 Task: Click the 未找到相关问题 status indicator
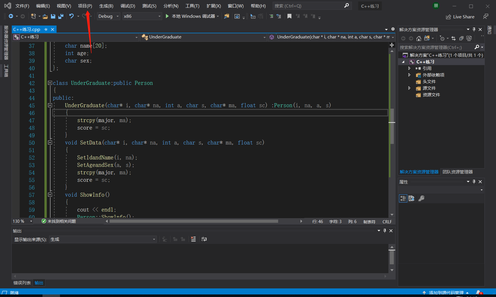(59, 221)
